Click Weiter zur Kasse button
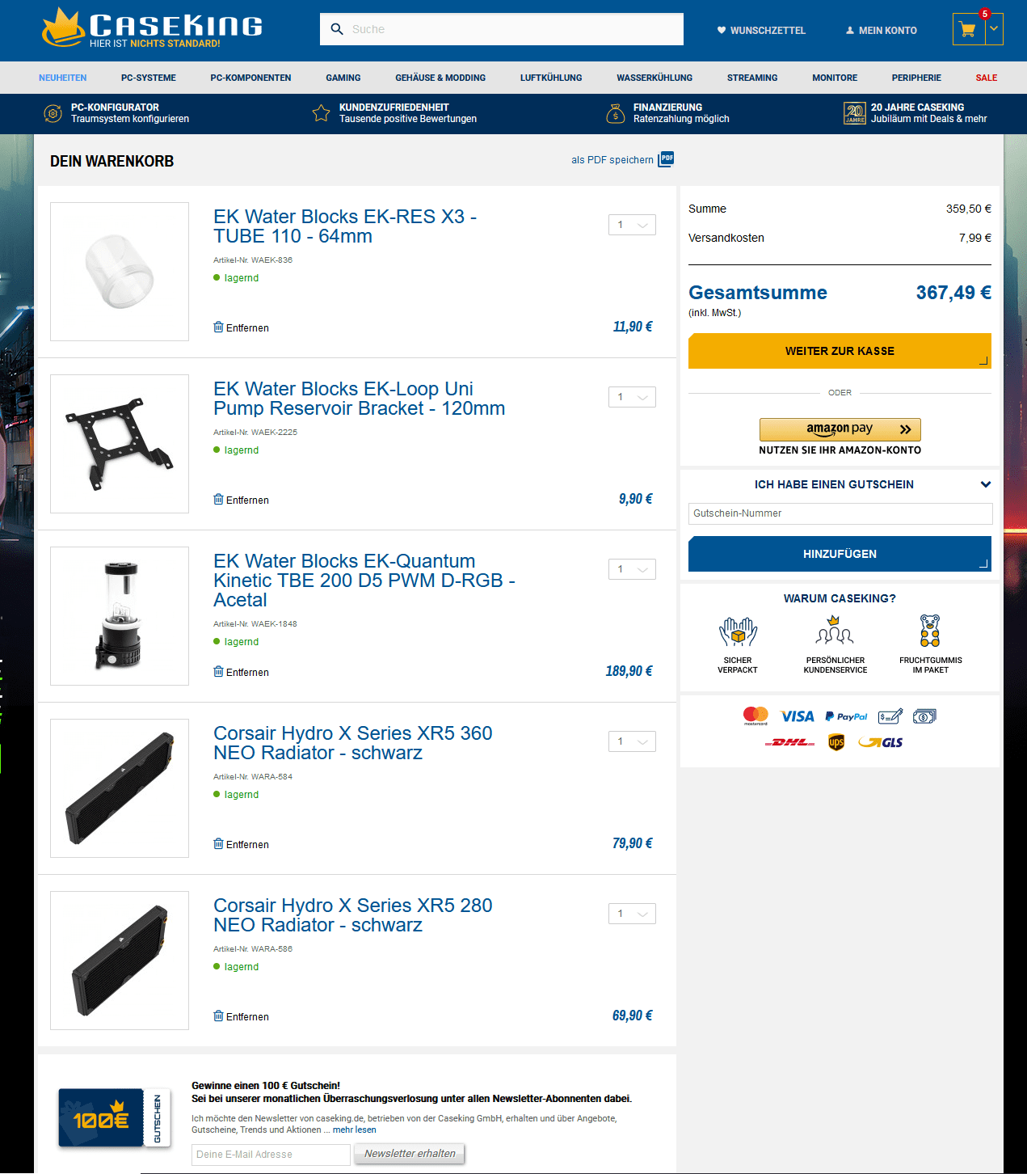 840,351
